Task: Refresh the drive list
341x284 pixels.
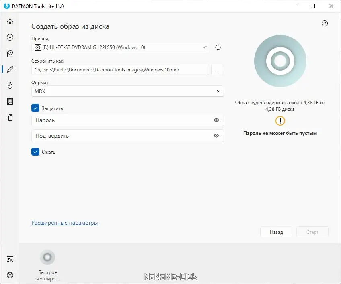Action: click(x=218, y=47)
